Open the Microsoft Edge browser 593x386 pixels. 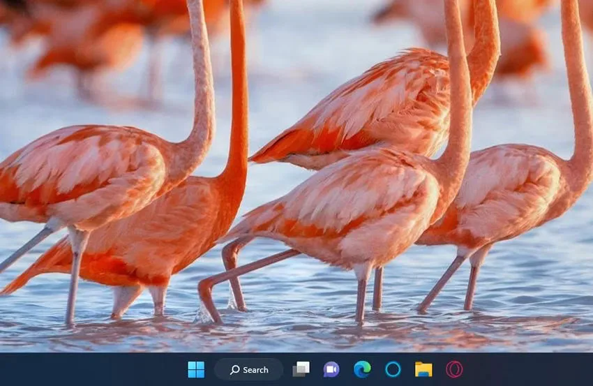(x=362, y=369)
